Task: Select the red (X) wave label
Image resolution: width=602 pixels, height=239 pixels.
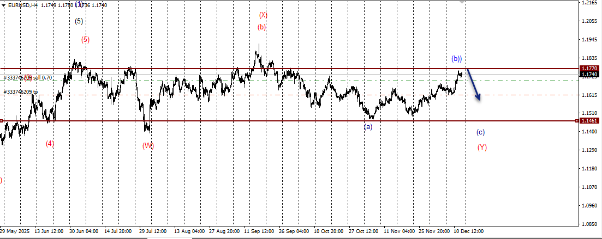Action: [x=263, y=15]
